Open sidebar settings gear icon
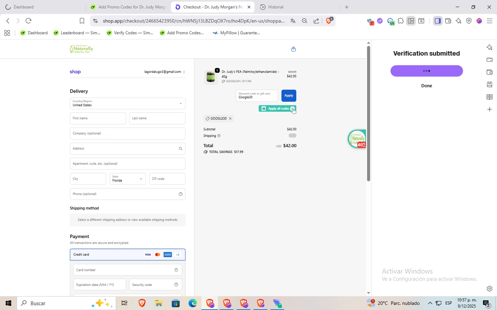 coord(489,289)
